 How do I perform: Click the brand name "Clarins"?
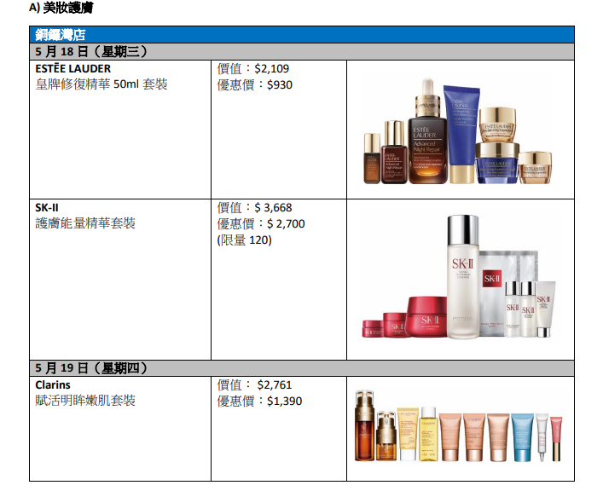[x=53, y=385]
